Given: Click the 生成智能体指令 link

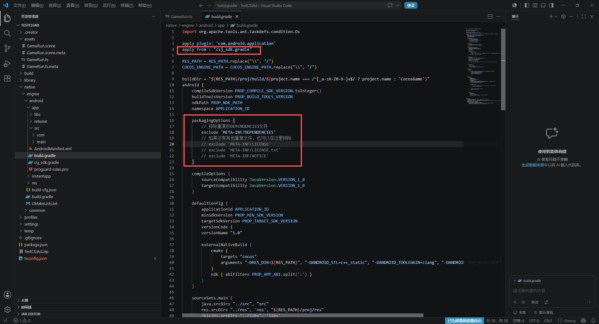Looking at the screenshot, I should point(534,165).
